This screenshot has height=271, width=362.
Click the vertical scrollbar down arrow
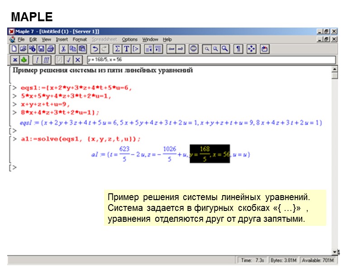point(334,252)
